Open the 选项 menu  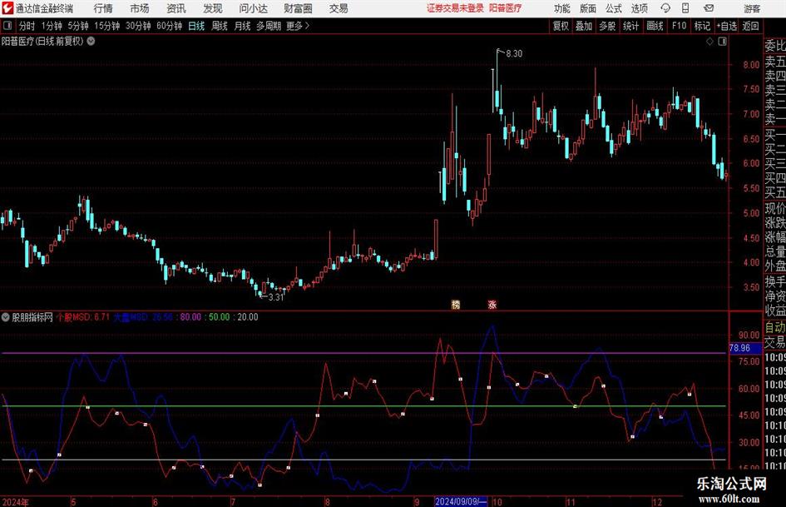(x=639, y=8)
